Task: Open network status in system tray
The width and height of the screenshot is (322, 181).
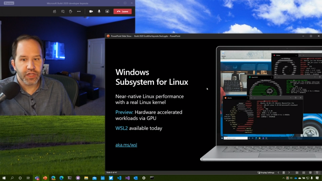Action: (x=308, y=178)
